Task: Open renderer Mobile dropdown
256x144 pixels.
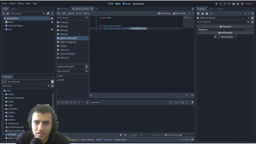Action: pos(250,4)
